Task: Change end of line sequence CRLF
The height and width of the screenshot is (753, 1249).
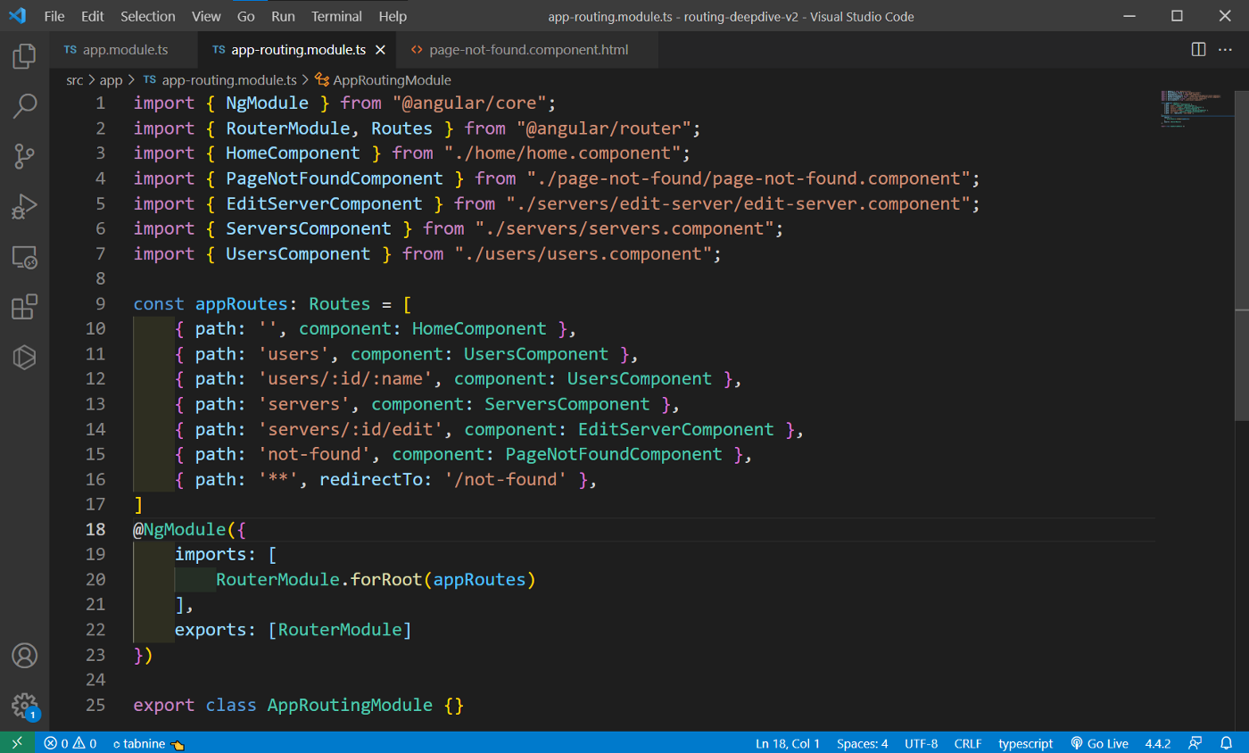Action: click(968, 743)
